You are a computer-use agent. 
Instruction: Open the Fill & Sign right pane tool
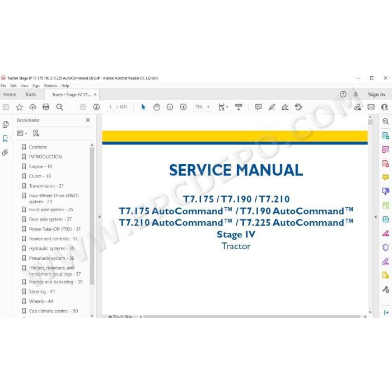point(386,262)
